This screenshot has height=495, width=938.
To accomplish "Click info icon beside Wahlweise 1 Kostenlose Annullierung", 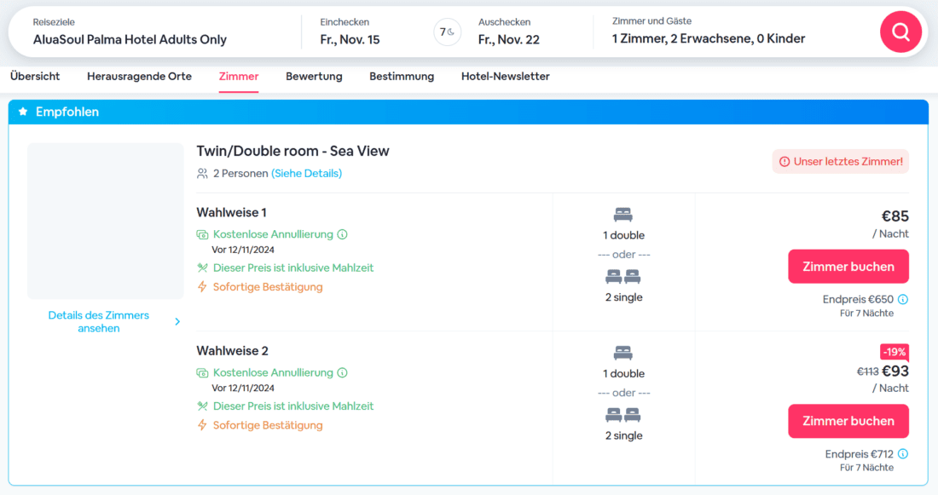I will 342,234.
